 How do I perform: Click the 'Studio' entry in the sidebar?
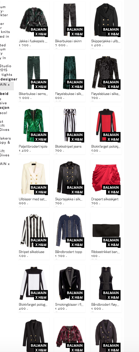pos(5,66)
